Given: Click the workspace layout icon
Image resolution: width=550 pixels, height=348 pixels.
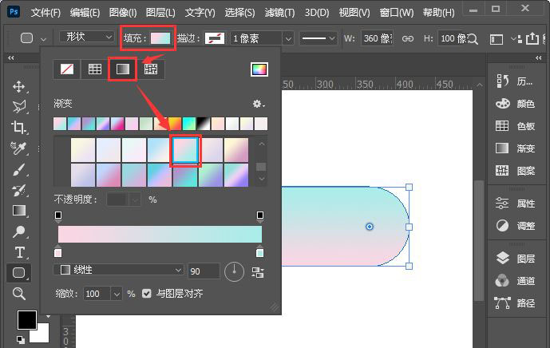Looking at the screenshot, I should click(x=497, y=39).
